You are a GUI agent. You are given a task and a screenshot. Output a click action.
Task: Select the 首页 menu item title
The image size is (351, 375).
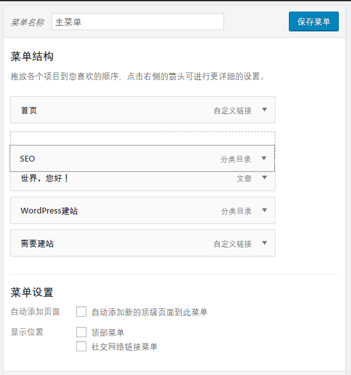(x=29, y=110)
